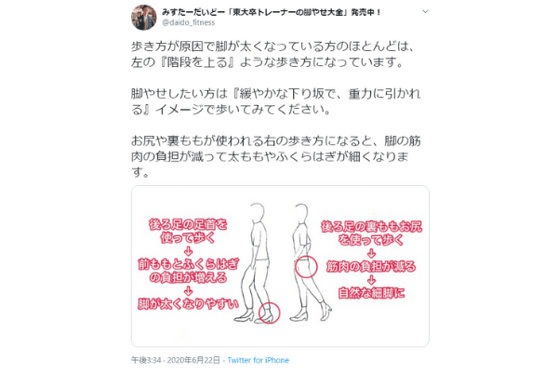
Task: Expand the tweet options chevron menu
Action: (x=425, y=11)
